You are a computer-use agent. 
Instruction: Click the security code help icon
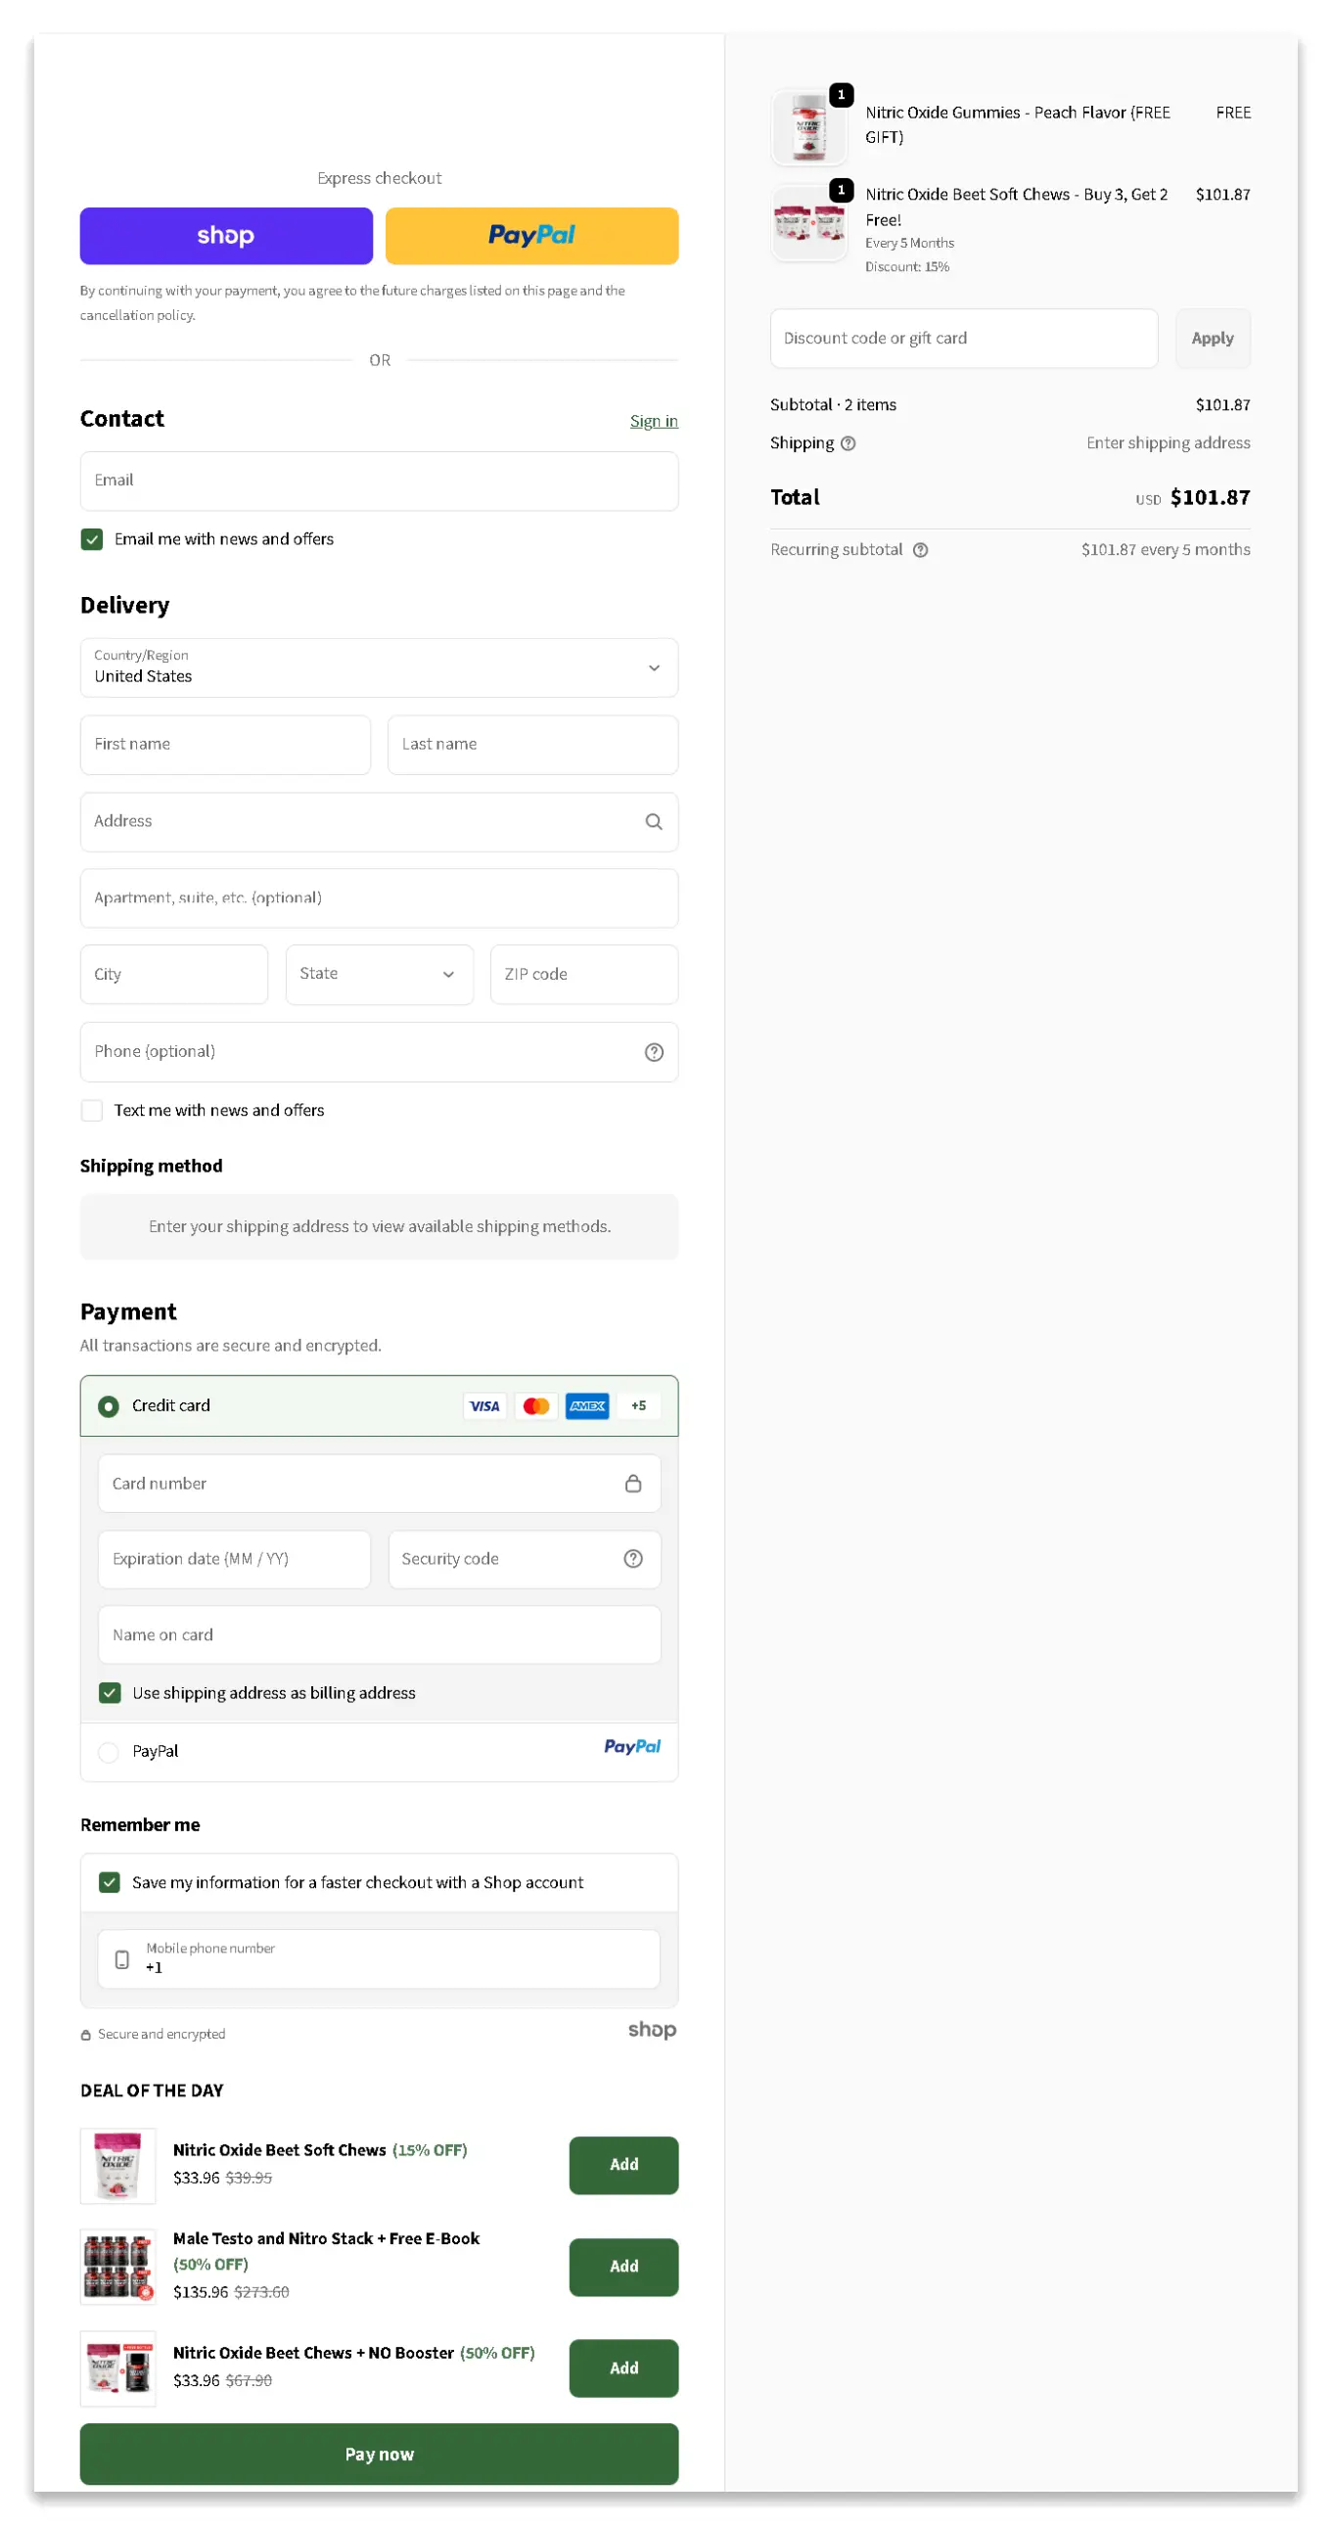tap(632, 1558)
